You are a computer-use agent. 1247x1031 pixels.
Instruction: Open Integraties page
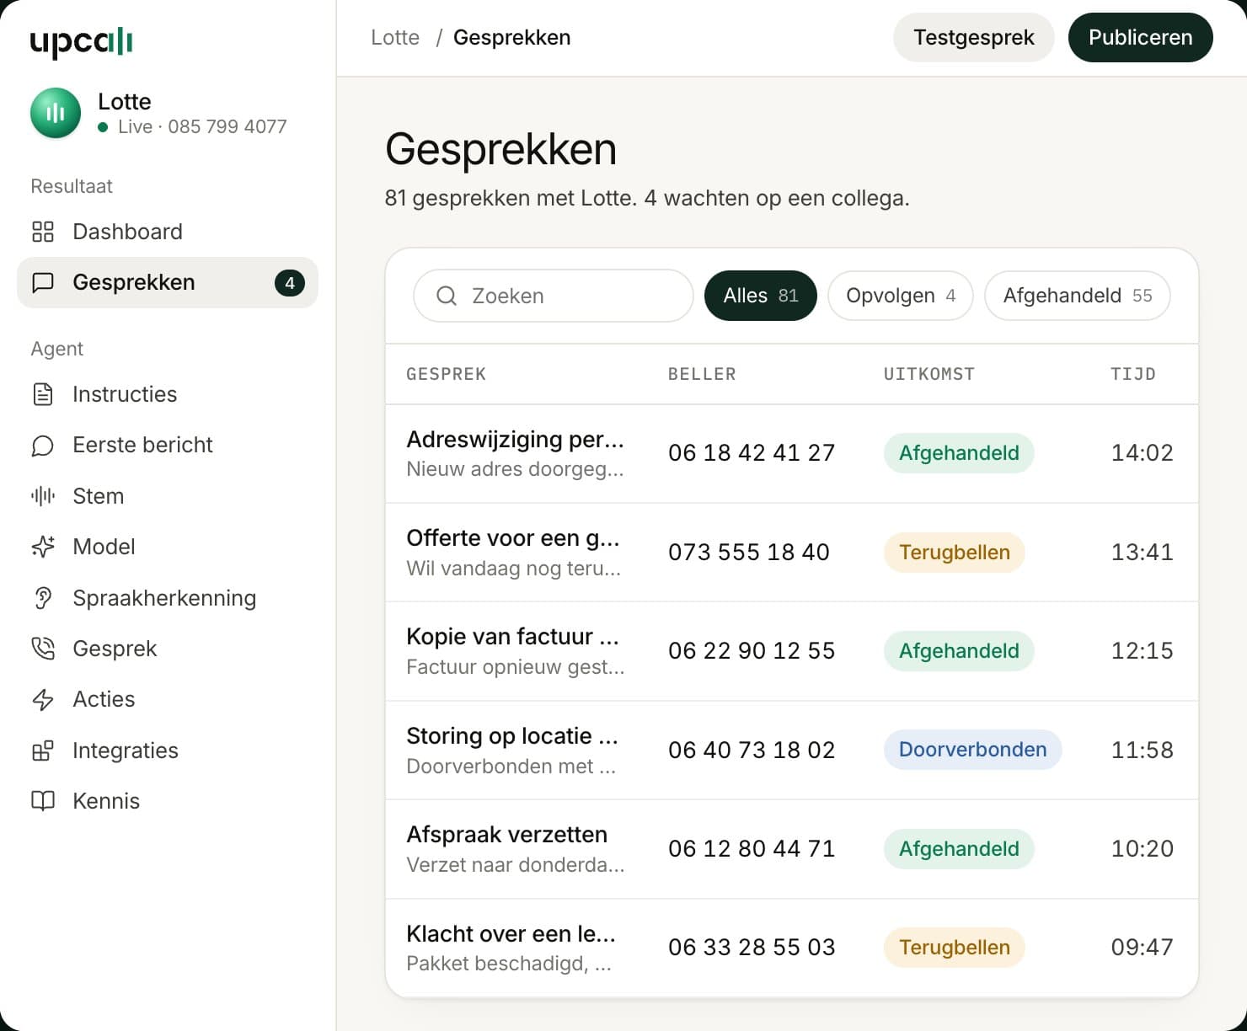pos(168,751)
